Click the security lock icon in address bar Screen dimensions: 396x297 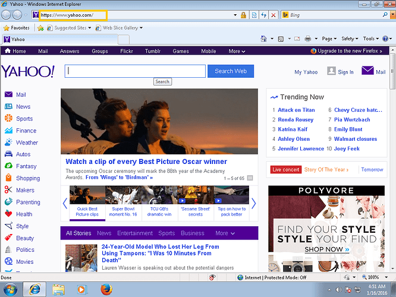(x=243, y=15)
